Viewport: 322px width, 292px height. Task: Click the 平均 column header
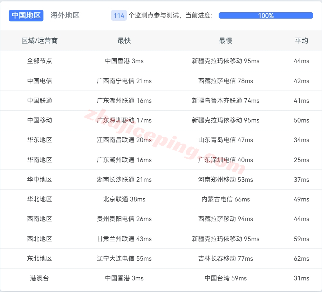tap(301, 41)
